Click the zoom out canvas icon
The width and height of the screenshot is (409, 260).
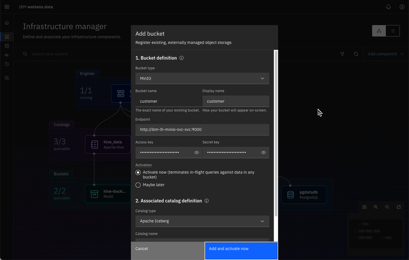pyautogui.click(x=387, y=207)
